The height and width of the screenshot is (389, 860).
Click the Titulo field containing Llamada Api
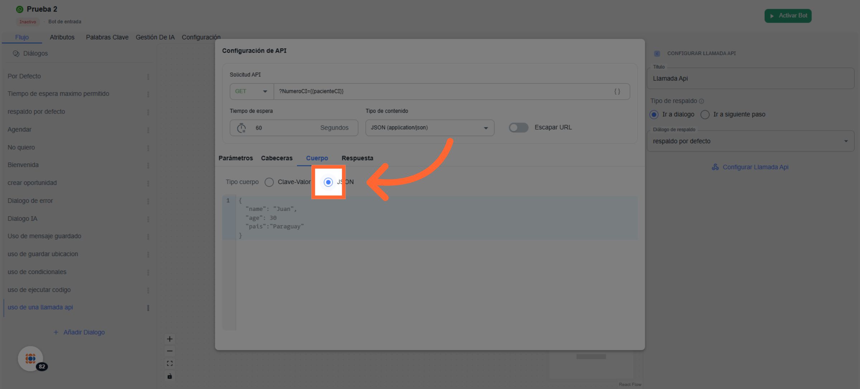coord(750,78)
